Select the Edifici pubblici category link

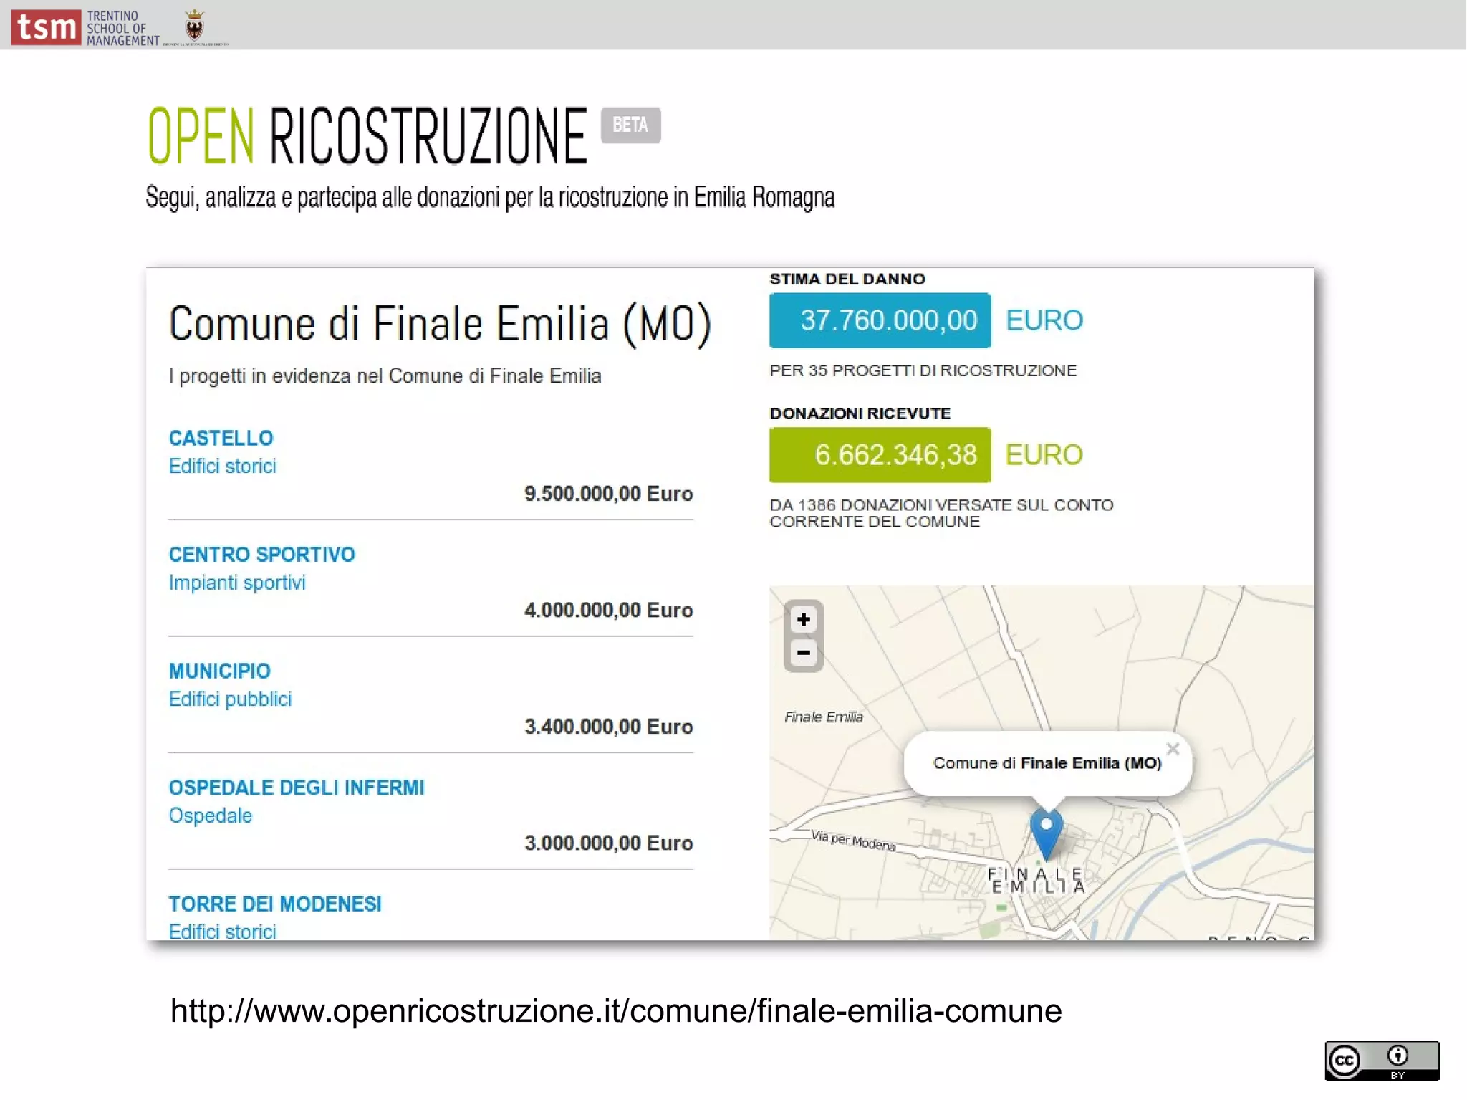click(230, 699)
